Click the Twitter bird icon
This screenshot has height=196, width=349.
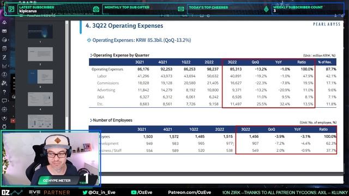coord(85,192)
